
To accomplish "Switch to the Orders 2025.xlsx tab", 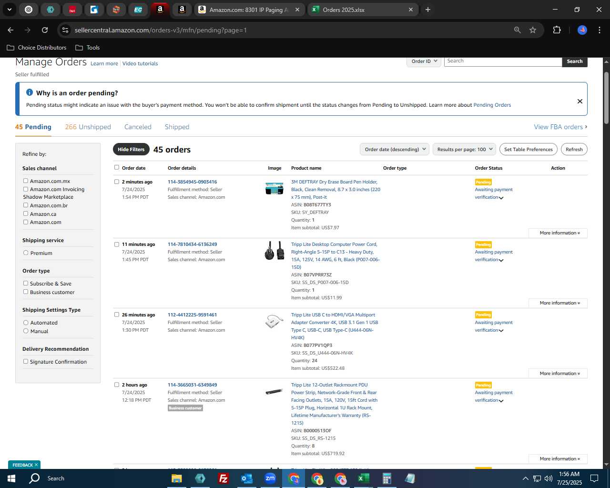I will click(x=363, y=10).
